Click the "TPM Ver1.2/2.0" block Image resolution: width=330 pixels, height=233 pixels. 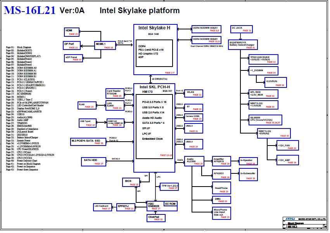(169, 187)
